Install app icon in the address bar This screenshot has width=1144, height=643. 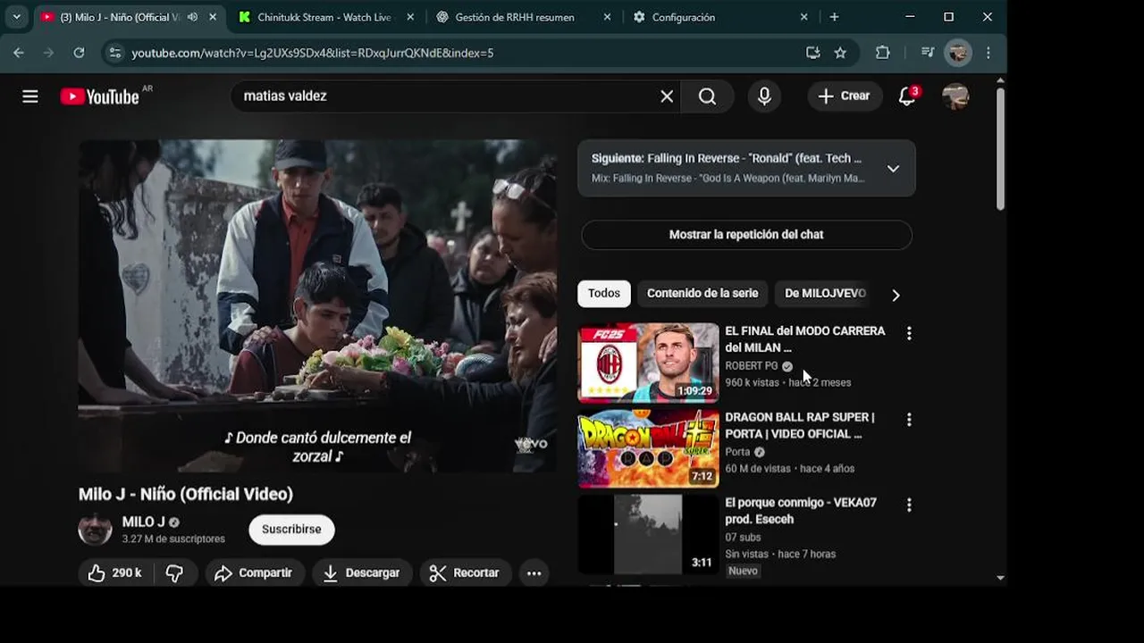pos(812,53)
